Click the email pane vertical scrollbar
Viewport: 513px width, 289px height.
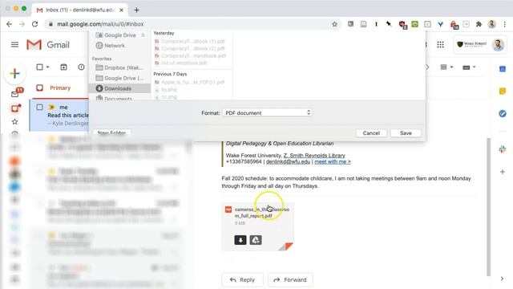[x=488, y=206]
